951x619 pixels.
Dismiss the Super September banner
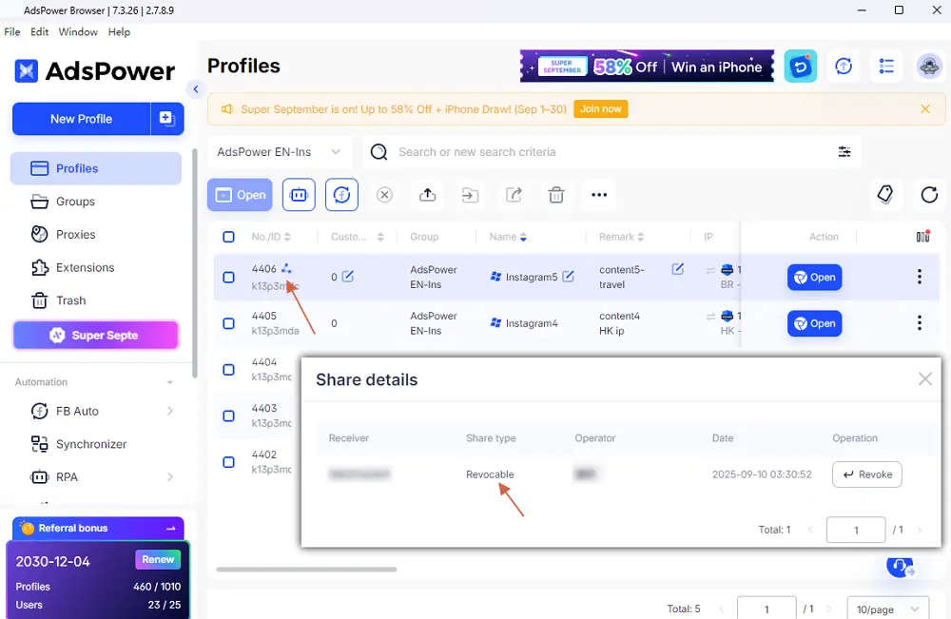925,108
